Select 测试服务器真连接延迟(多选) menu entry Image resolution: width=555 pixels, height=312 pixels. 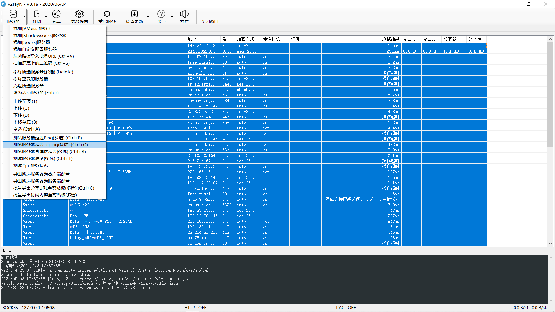tap(54, 151)
